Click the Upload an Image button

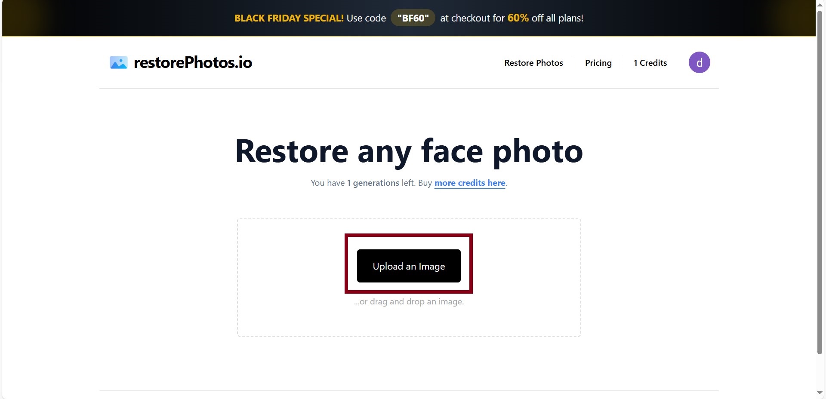click(x=409, y=266)
